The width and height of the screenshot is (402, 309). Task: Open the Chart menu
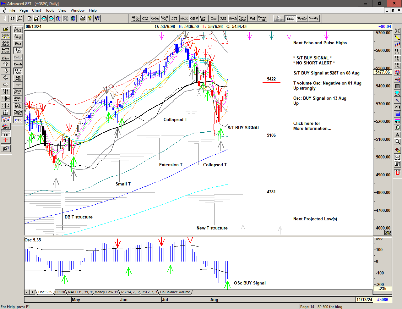tap(36, 10)
